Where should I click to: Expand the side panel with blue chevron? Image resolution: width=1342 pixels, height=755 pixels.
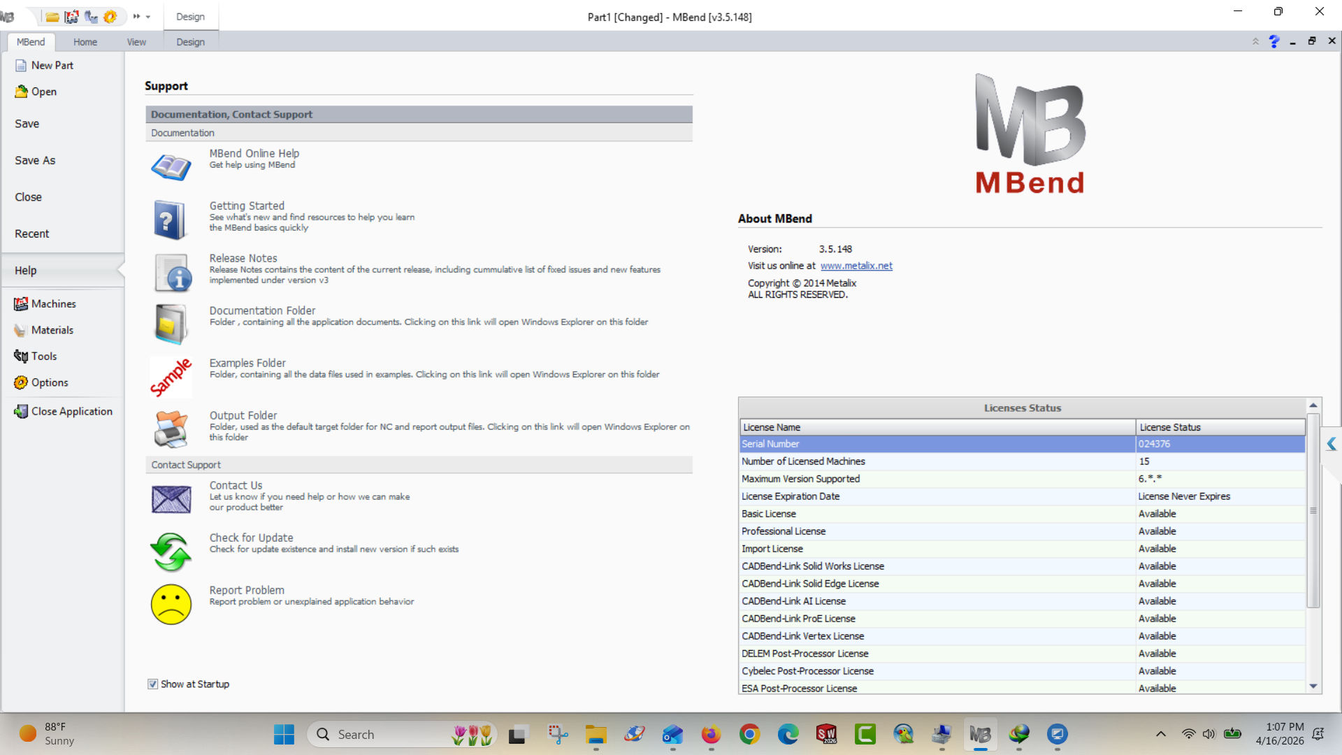pos(1332,444)
